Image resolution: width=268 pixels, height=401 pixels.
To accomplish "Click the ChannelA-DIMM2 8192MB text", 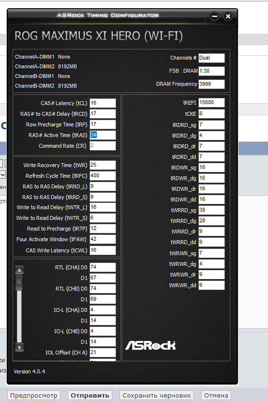I will tap(46, 66).
